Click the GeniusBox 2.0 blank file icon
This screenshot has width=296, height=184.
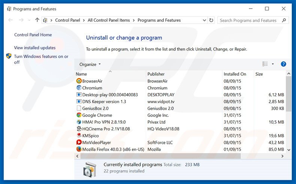[x=79, y=108]
